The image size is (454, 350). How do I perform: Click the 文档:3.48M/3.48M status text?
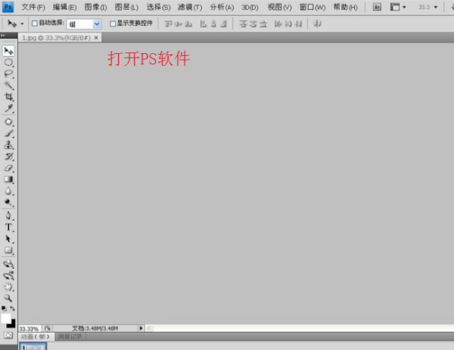(95, 328)
